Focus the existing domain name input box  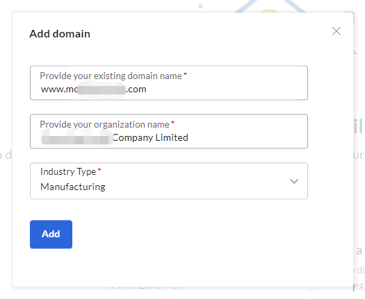169,83
